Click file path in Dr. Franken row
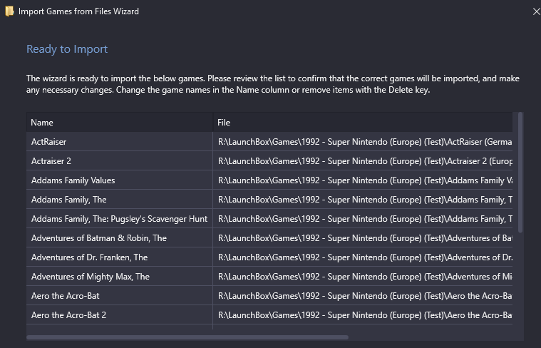 pos(363,257)
